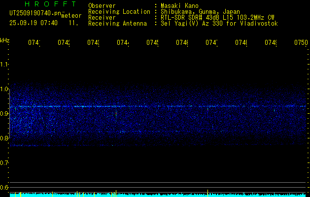Image resolution: width=310 pixels, height=197 pixels.
Task: Click the cyan amplitude strip at bottom
Action: pyautogui.click(x=158, y=195)
